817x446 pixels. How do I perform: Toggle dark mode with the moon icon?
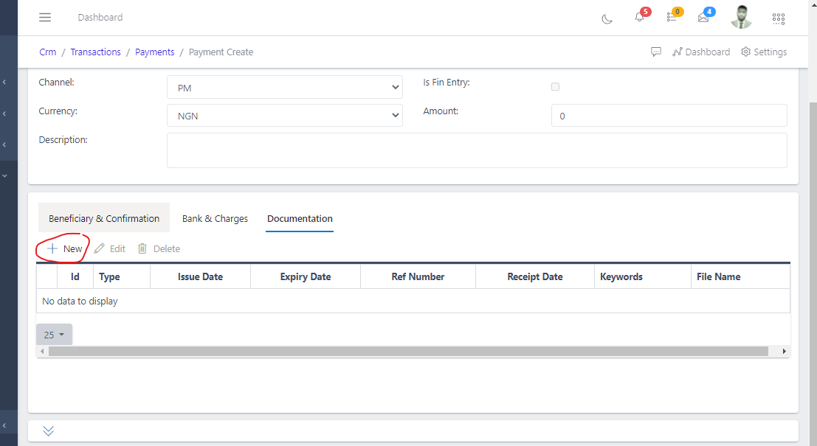pos(607,19)
